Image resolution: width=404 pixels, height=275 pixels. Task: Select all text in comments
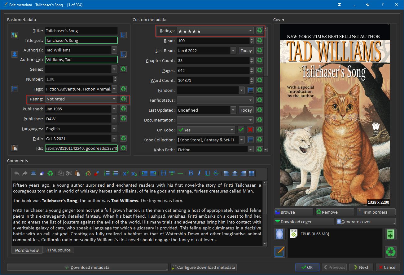(33, 173)
